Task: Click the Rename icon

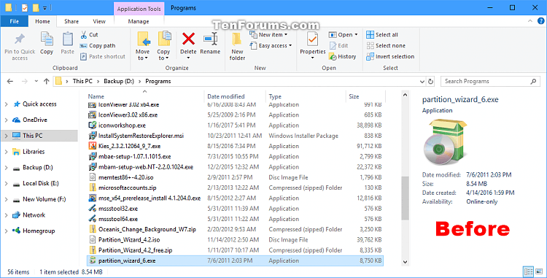Action: tap(210, 39)
